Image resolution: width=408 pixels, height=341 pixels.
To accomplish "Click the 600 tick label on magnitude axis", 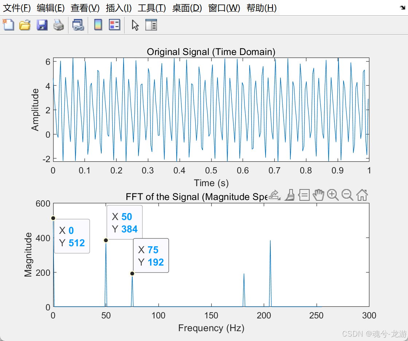I will [x=43, y=204].
